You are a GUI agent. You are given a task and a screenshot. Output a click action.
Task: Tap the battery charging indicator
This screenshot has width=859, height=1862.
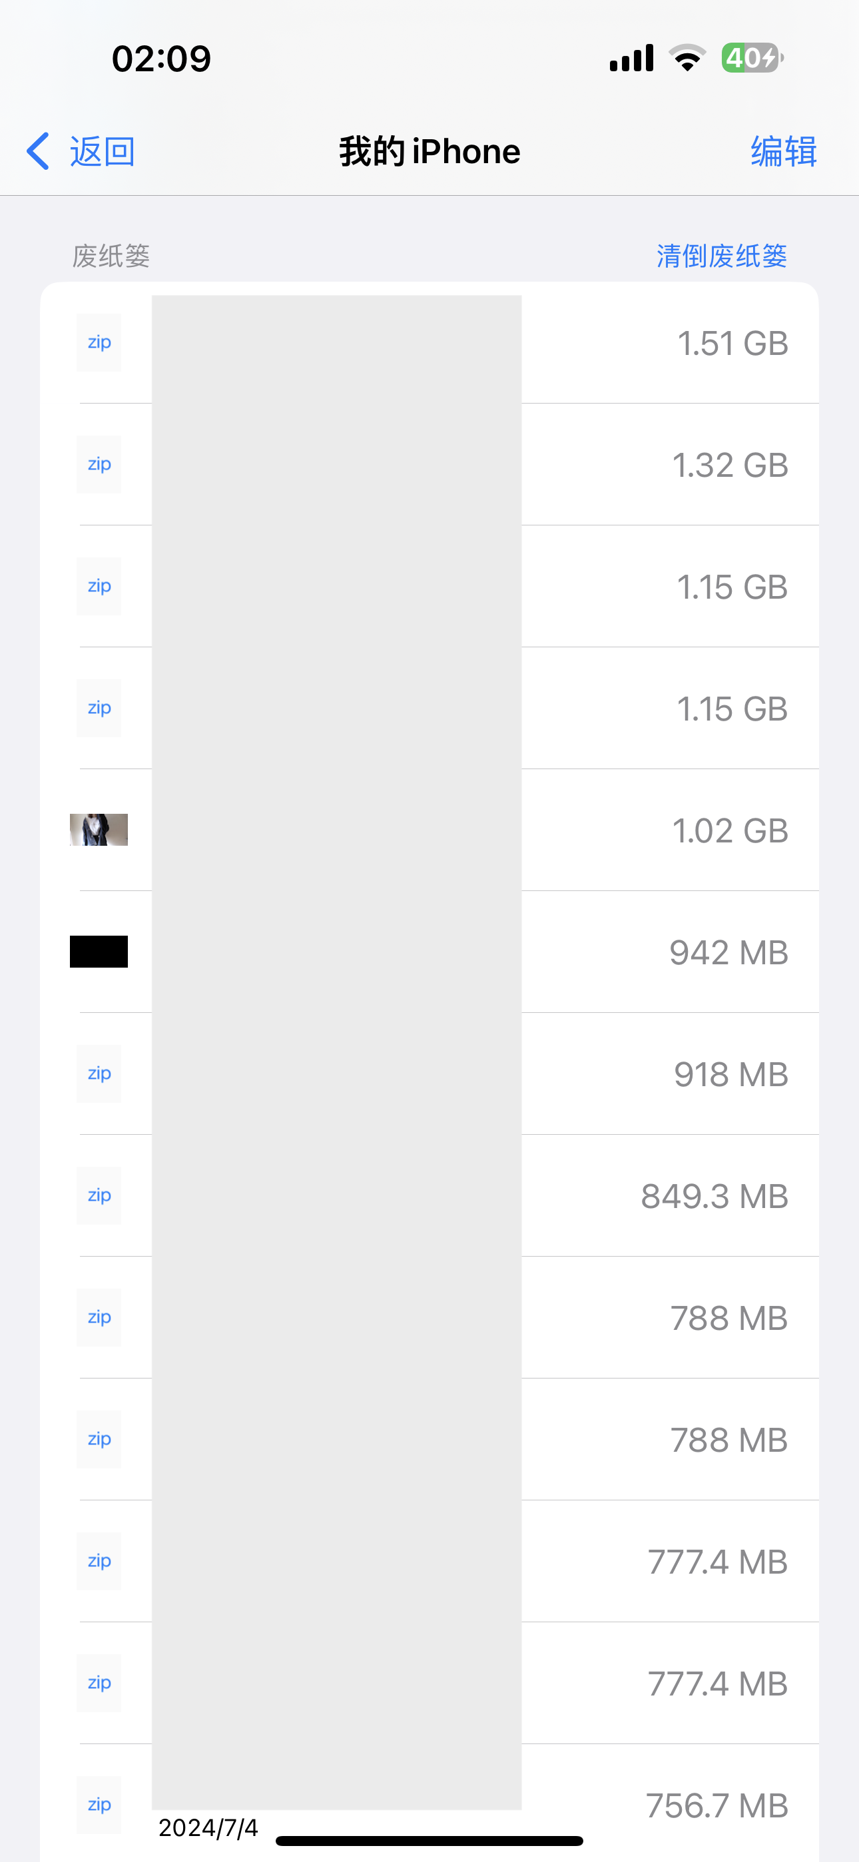click(x=752, y=58)
